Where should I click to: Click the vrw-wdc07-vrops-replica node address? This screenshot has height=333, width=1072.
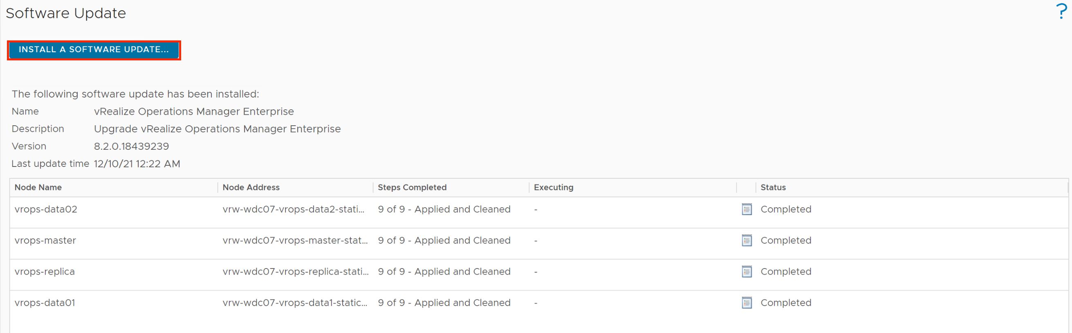coord(296,271)
